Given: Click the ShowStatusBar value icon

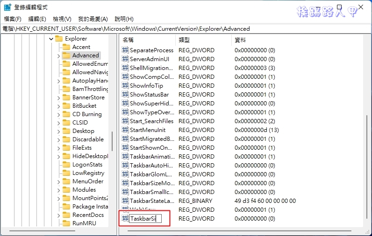Looking at the screenshot, I should pos(125,95).
